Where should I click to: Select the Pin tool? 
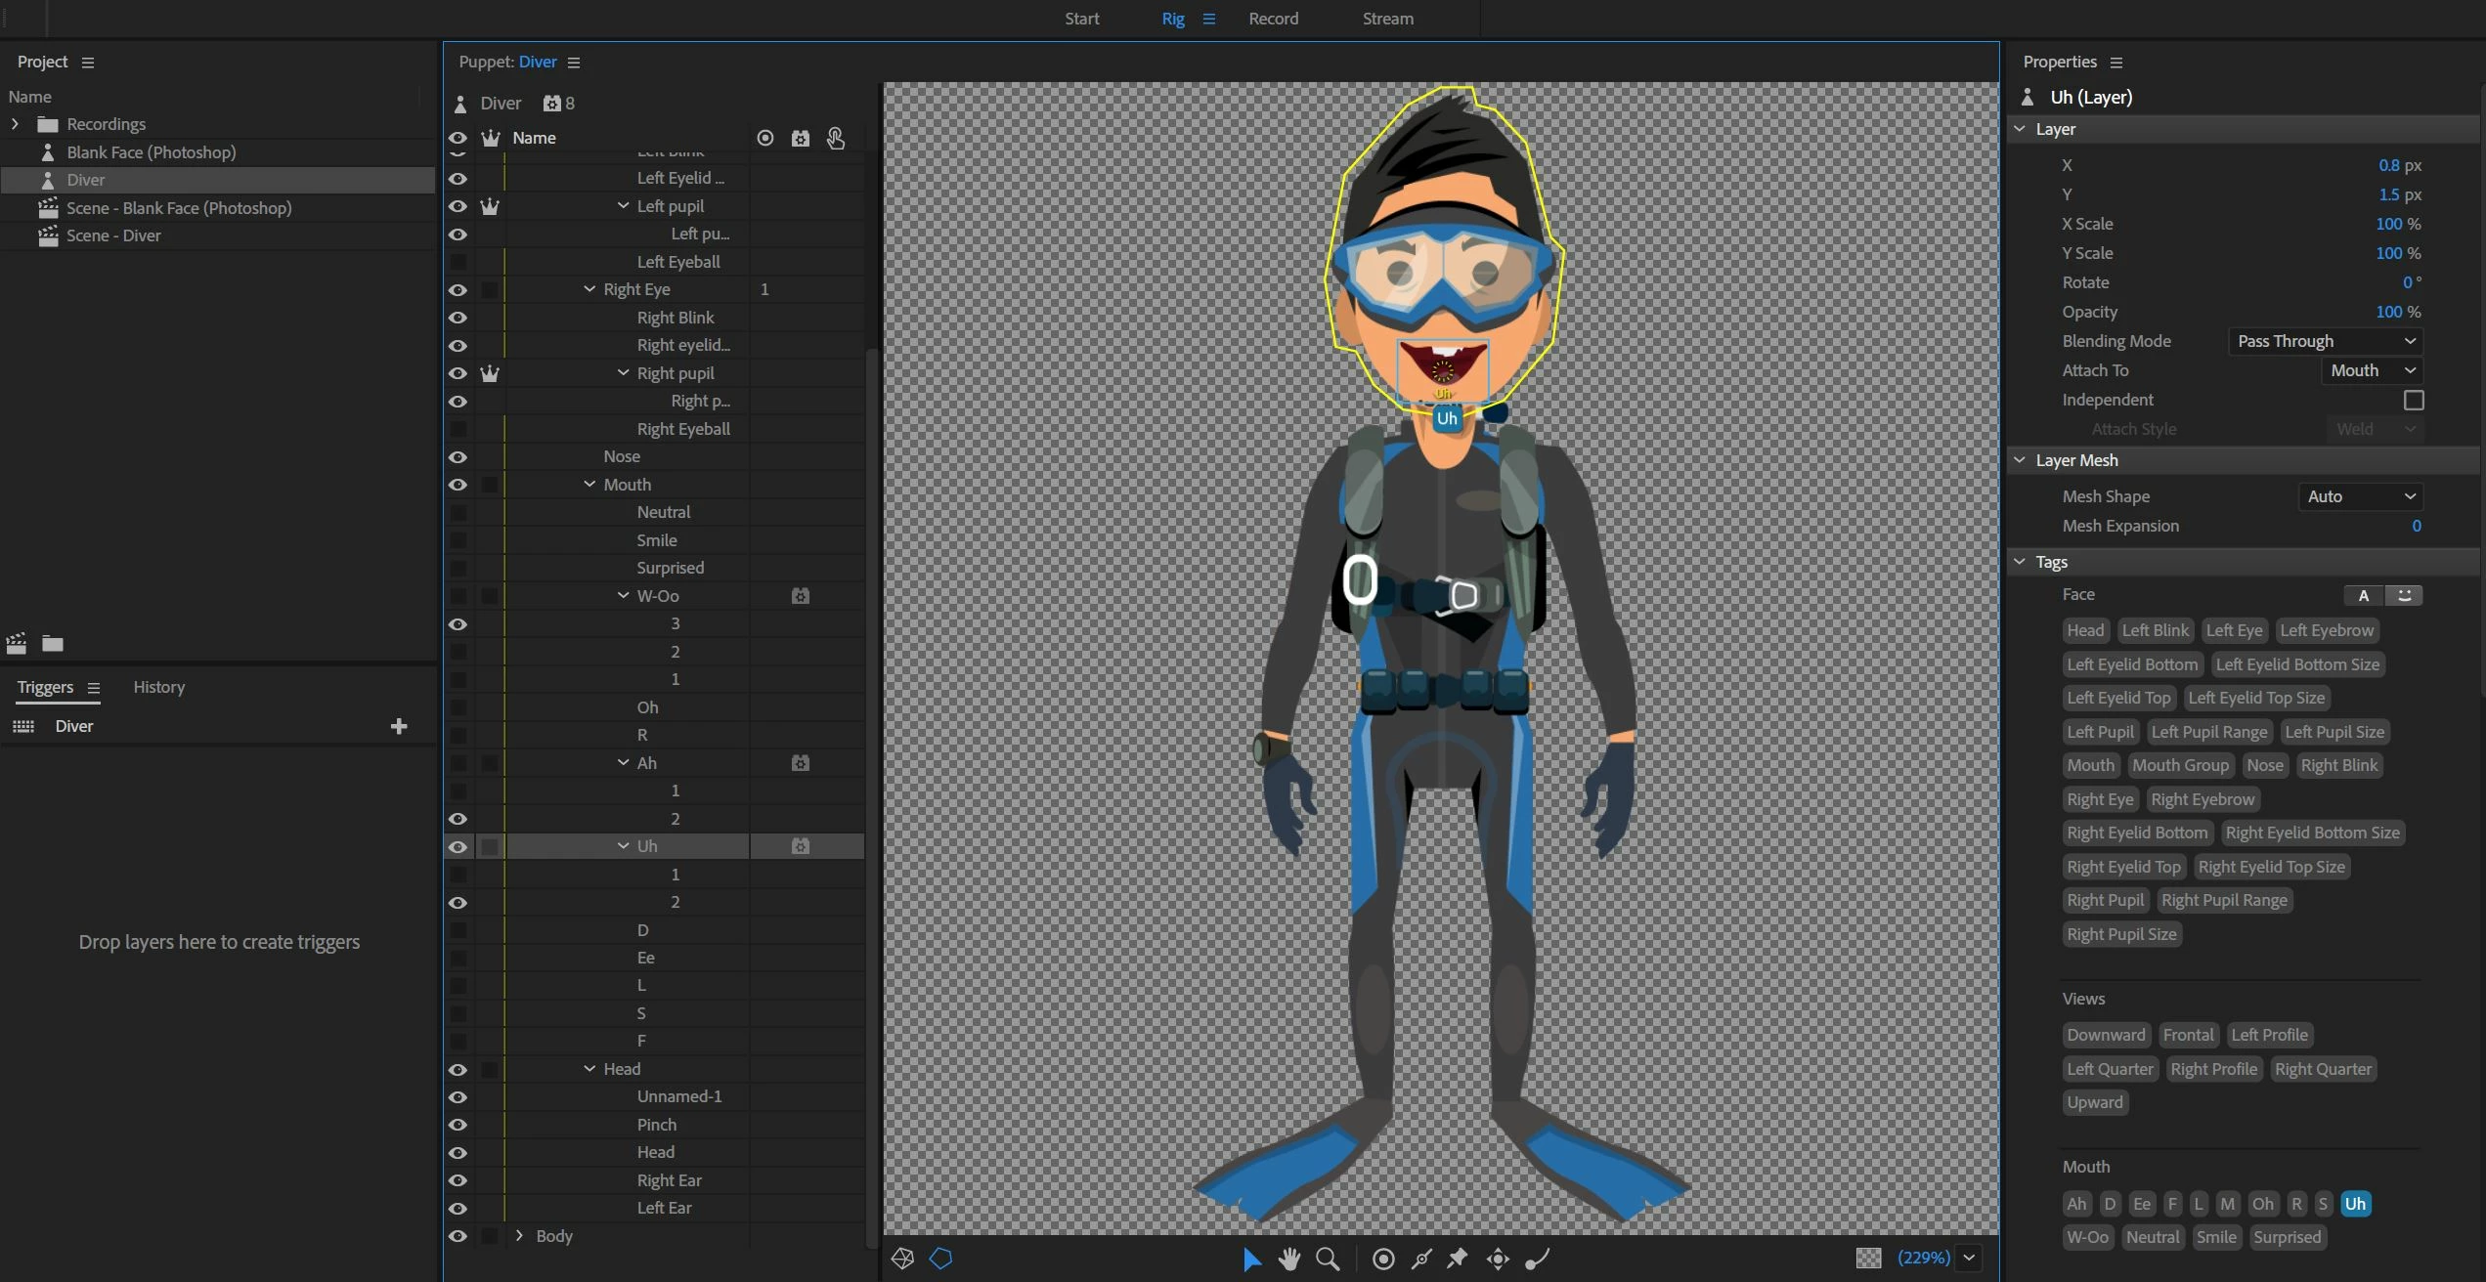[x=1458, y=1259]
